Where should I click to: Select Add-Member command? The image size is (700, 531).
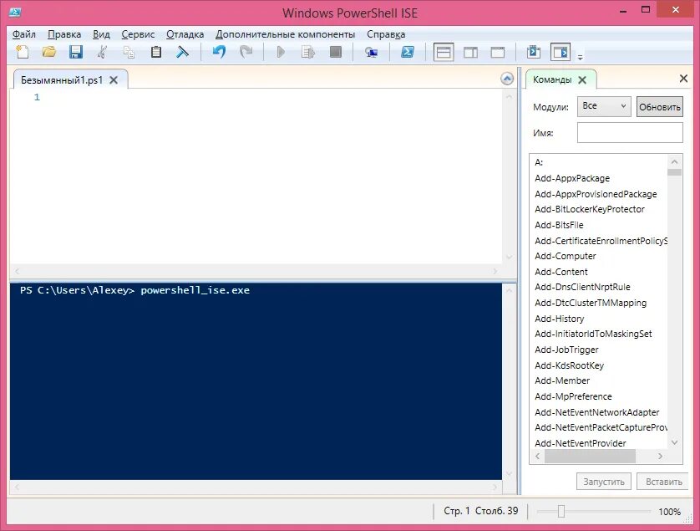pos(562,380)
